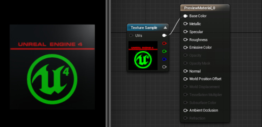Click the disabled Subsurface Color pin
Viewport: 262px width, 127px height.
click(x=185, y=103)
